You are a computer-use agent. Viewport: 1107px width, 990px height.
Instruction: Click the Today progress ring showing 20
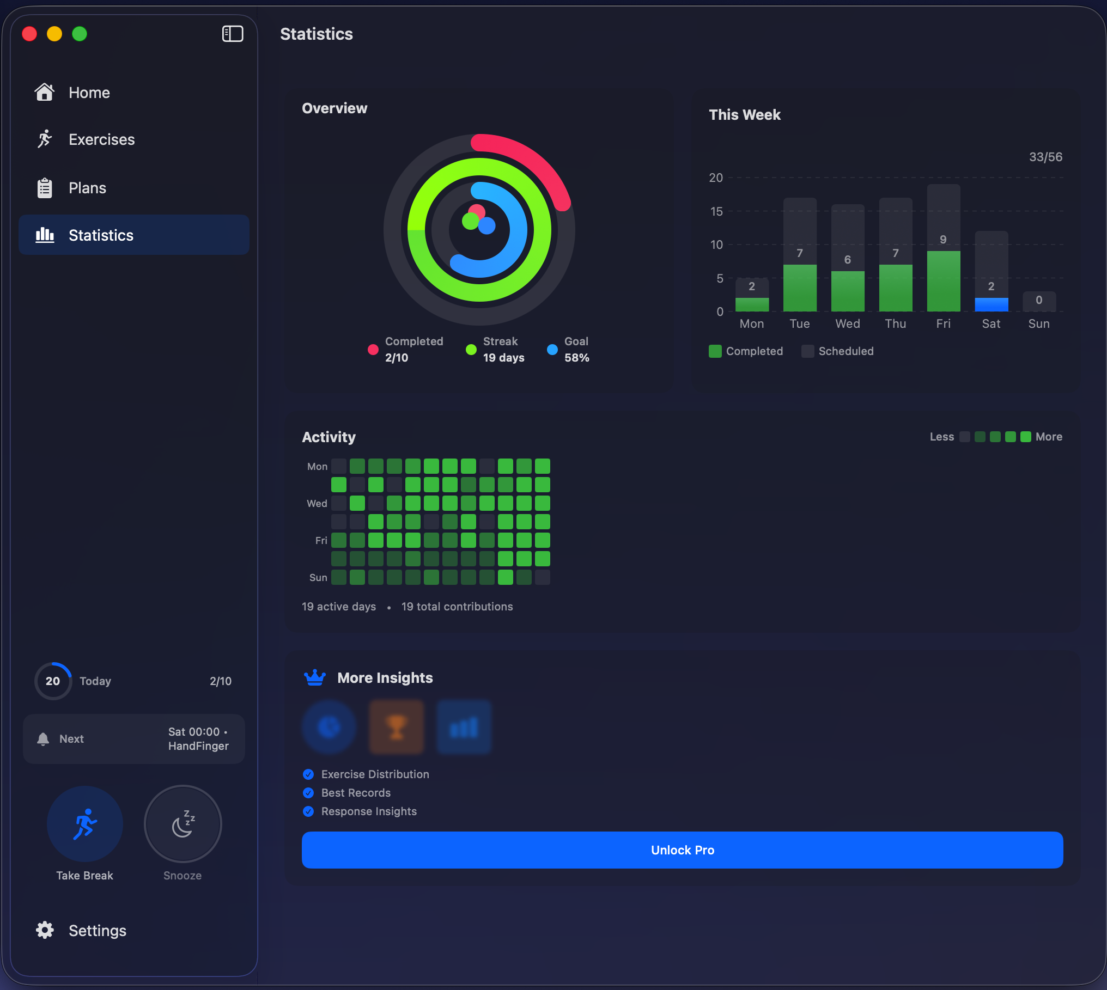tap(53, 681)
